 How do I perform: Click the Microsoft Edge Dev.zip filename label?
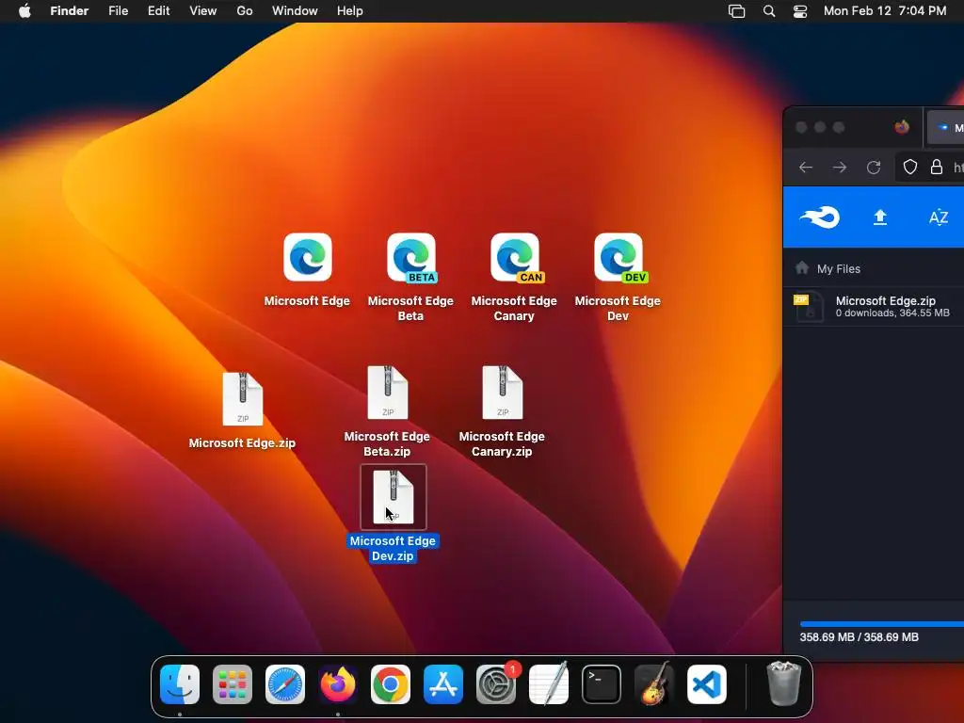pyautogui.click(x=393, y=549)
